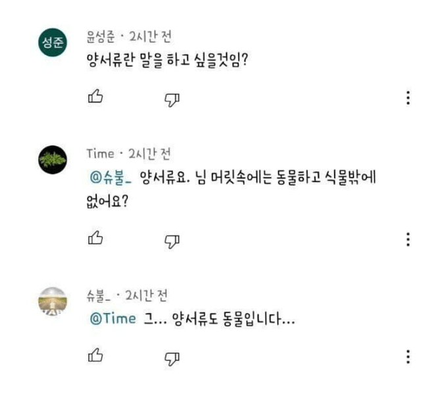The image size is (421, 394).
Task: Open more options for 슈불_'s comment
Action: click(x=408, y=357)
